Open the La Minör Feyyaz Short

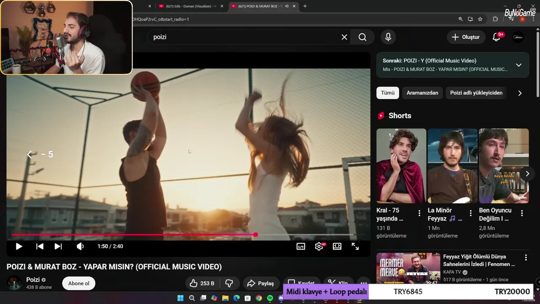(x=453, y=166)
